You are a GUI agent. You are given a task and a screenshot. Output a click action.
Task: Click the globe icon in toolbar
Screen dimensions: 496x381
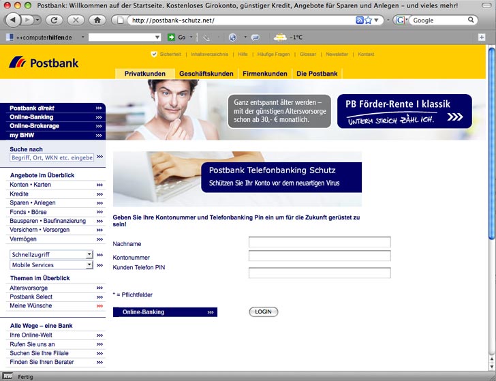232,37
